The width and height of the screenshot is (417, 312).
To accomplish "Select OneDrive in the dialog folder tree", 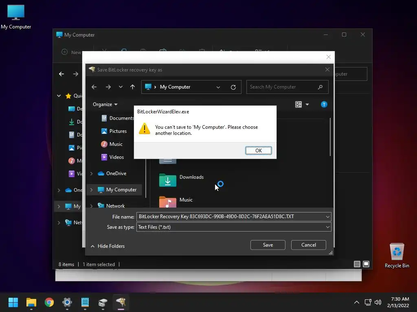I will coord(112,173).
